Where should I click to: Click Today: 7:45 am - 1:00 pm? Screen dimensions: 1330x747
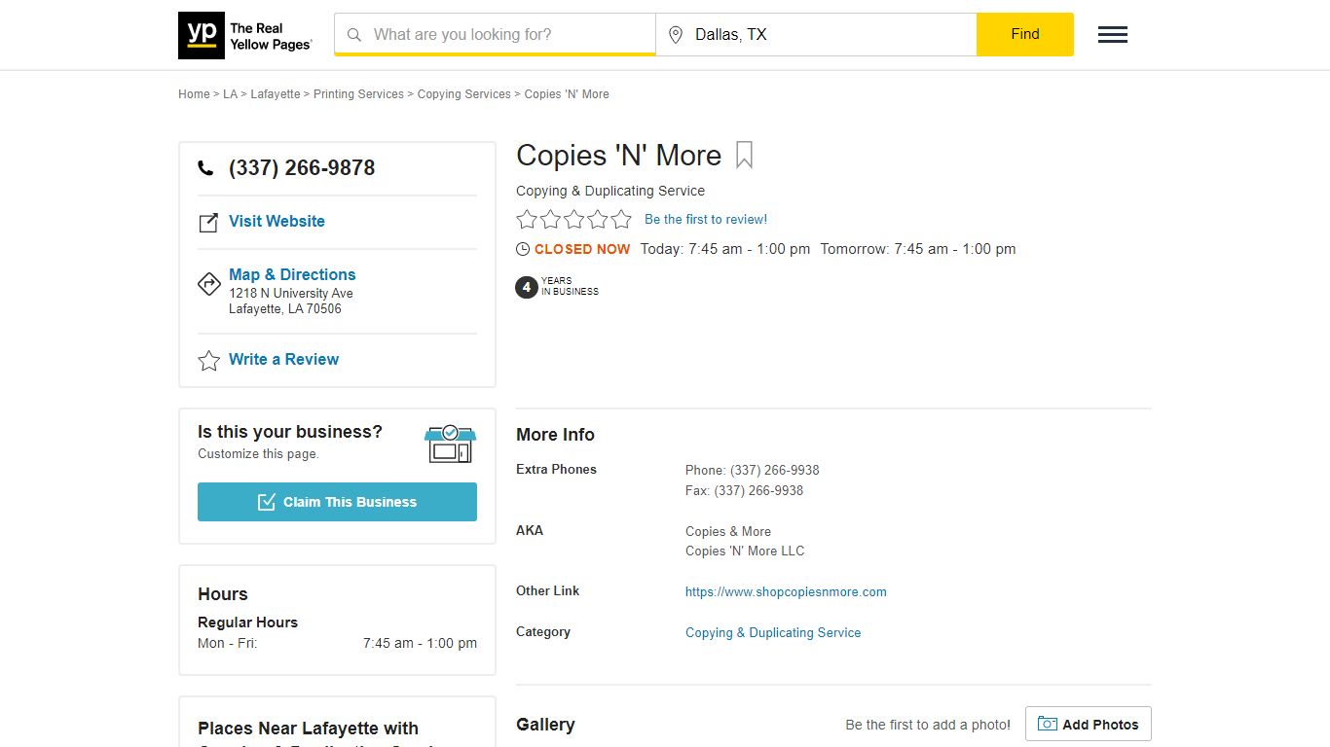(725, 249)
